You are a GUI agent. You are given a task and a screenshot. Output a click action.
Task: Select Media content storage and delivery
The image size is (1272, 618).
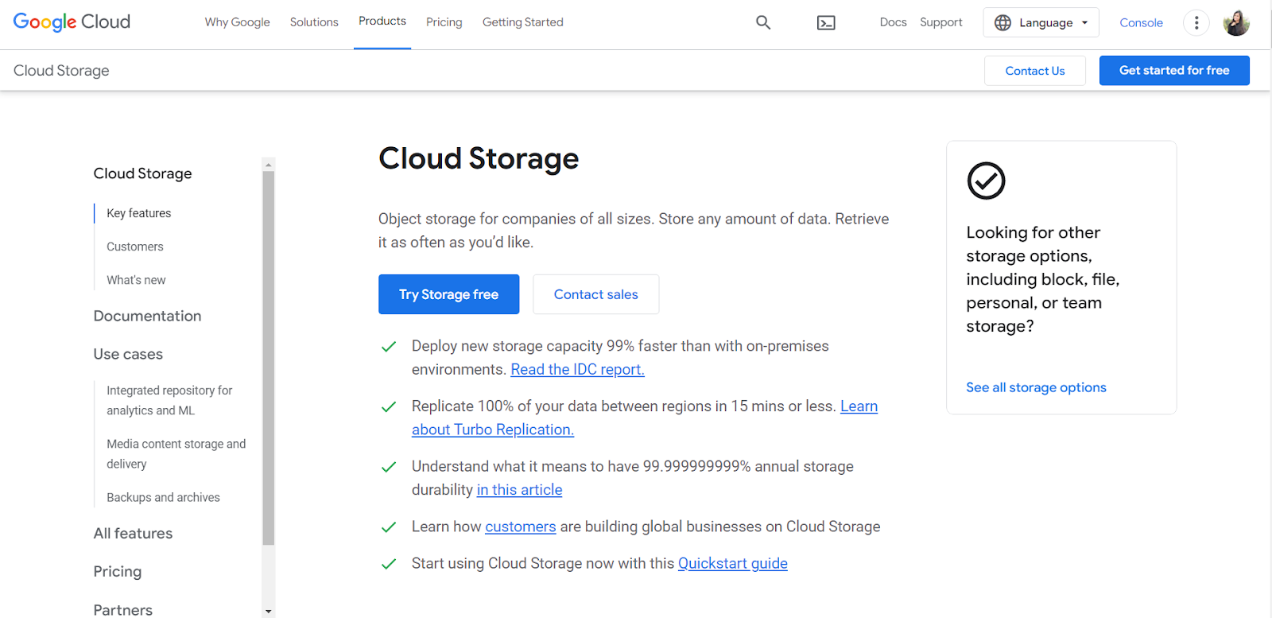(176, 453)
